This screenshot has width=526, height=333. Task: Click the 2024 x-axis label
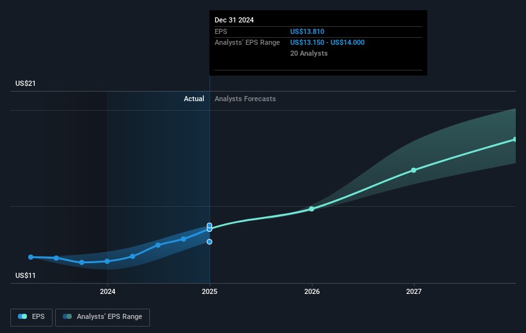pyautogui.click(x=107, y=293)
